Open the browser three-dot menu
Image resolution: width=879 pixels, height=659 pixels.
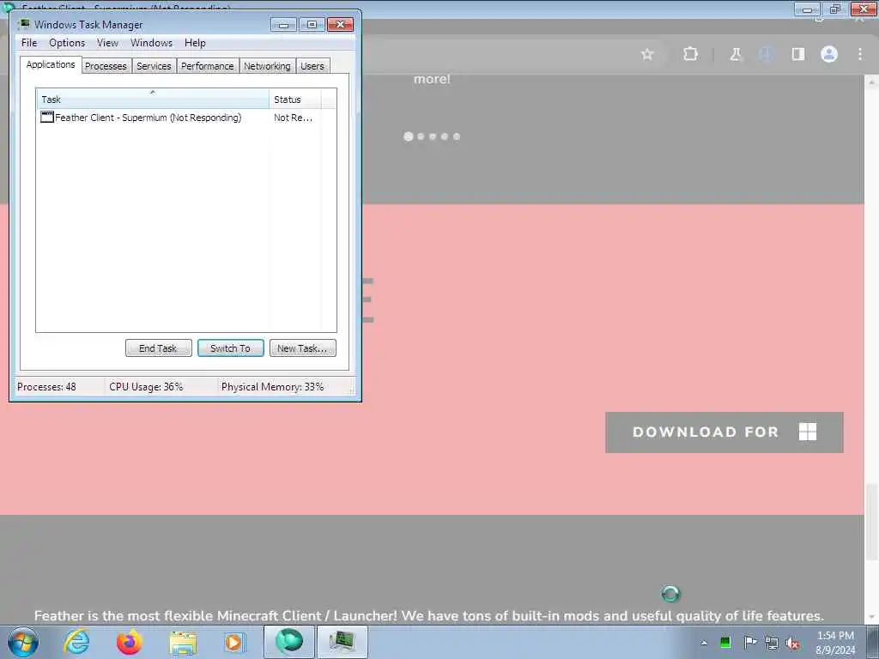pos(860,54)
